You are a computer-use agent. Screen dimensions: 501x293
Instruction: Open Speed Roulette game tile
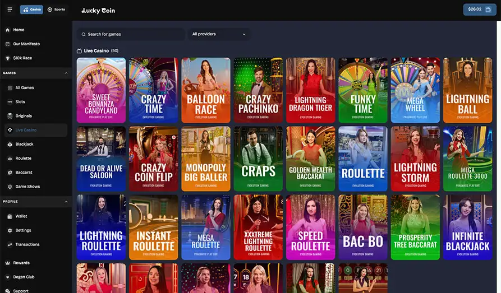[x=311, y=227]
